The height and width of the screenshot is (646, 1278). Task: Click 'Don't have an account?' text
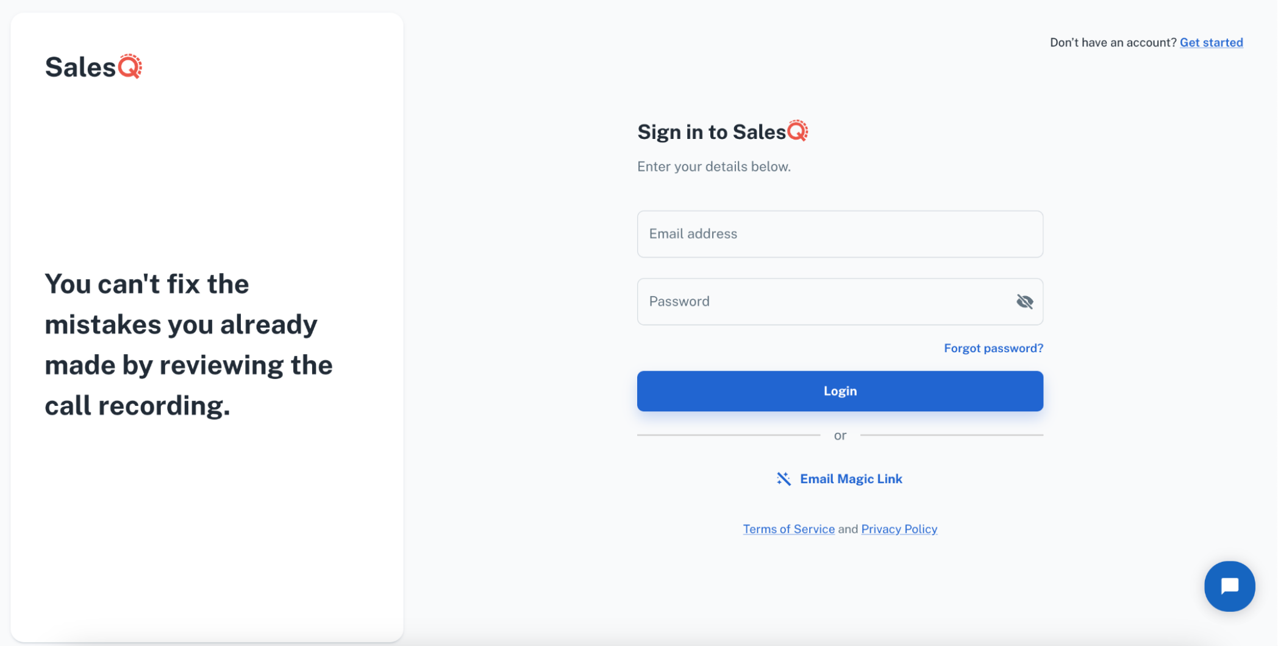pos(1113,43)
